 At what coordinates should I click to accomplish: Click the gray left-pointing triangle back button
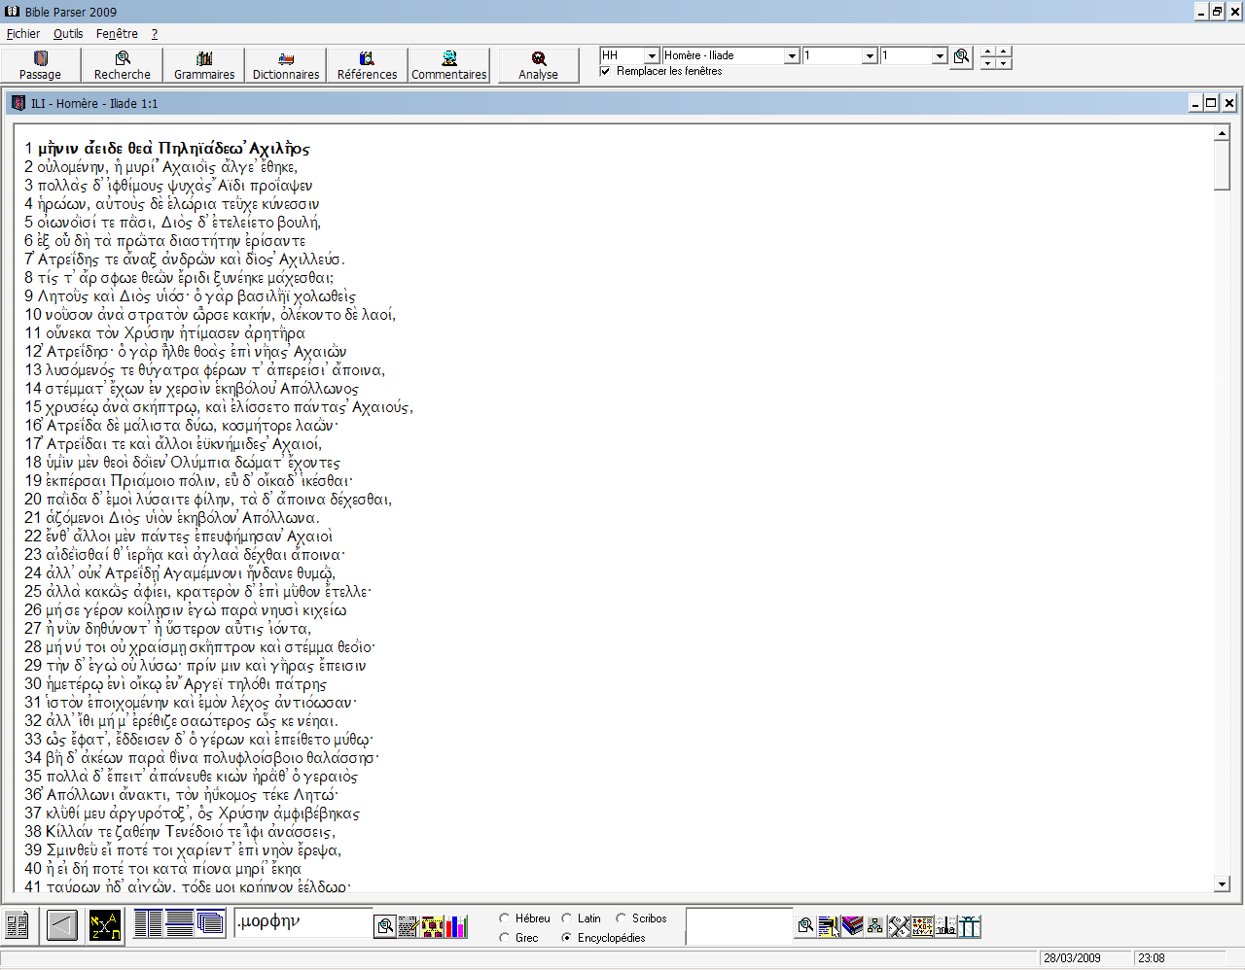[62, 924]
